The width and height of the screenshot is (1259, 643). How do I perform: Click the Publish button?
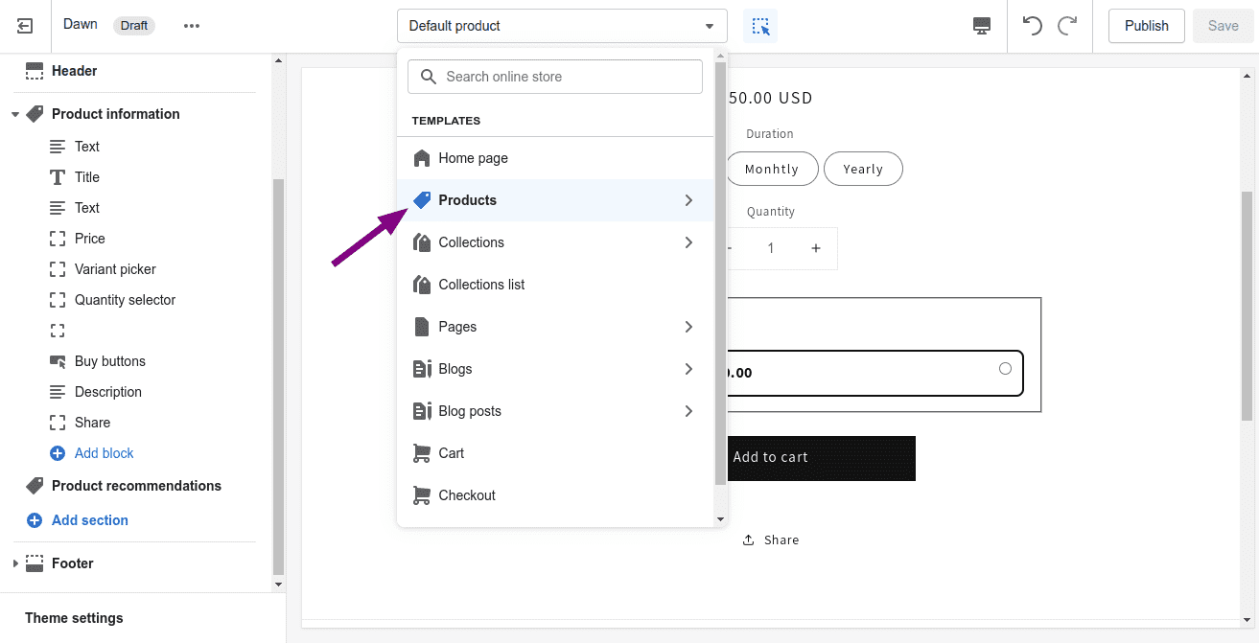(1146, 26)
